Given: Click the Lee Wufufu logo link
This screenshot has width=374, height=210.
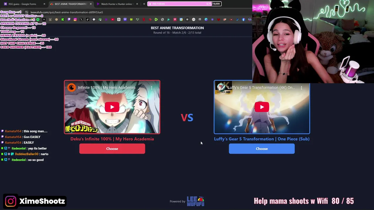Looking at the screenshot, I should (195, 201).
